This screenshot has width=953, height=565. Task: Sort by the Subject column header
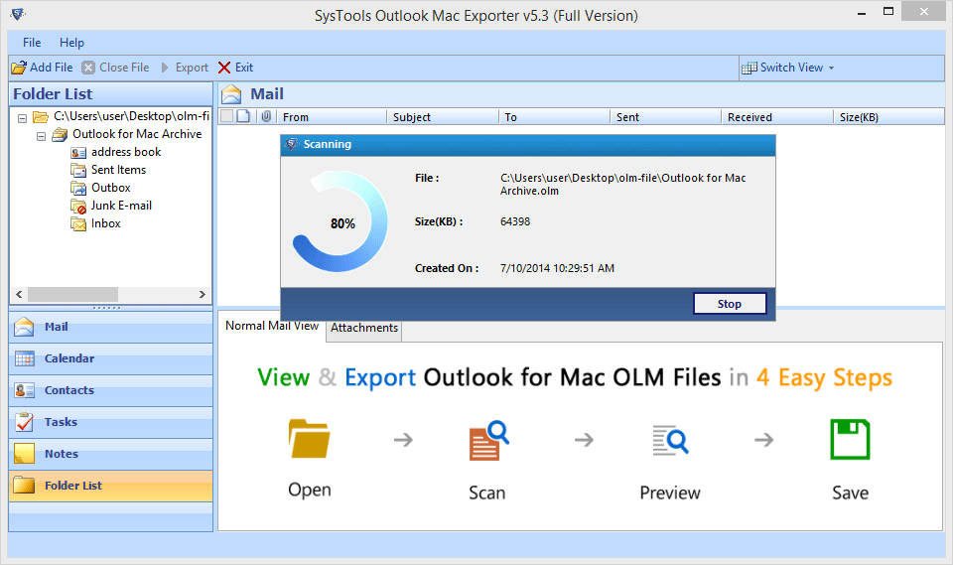tap(442, 117)
